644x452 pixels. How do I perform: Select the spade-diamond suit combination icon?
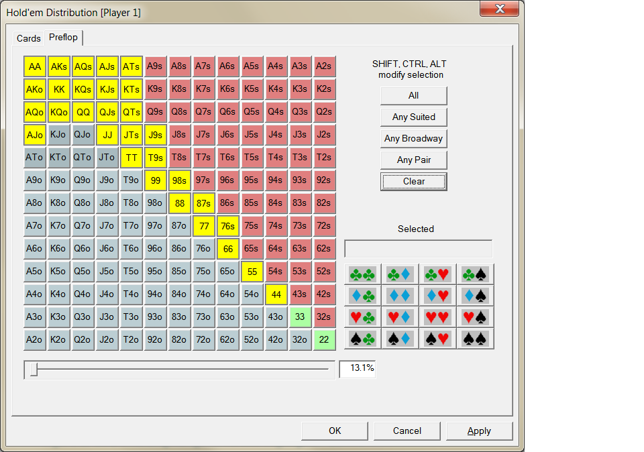(x=400, y=339)
